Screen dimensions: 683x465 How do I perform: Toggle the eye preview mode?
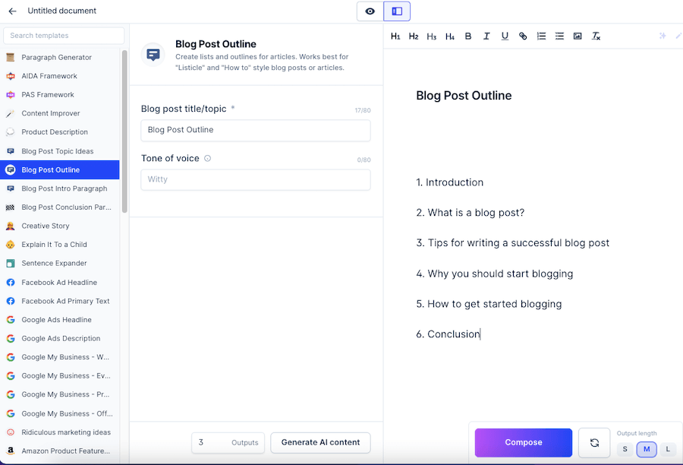click(370, 11)
